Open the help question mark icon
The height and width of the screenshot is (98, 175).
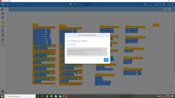tap(169, 9)
